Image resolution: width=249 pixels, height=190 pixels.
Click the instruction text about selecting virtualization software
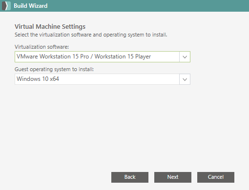(x=91, y=35)
